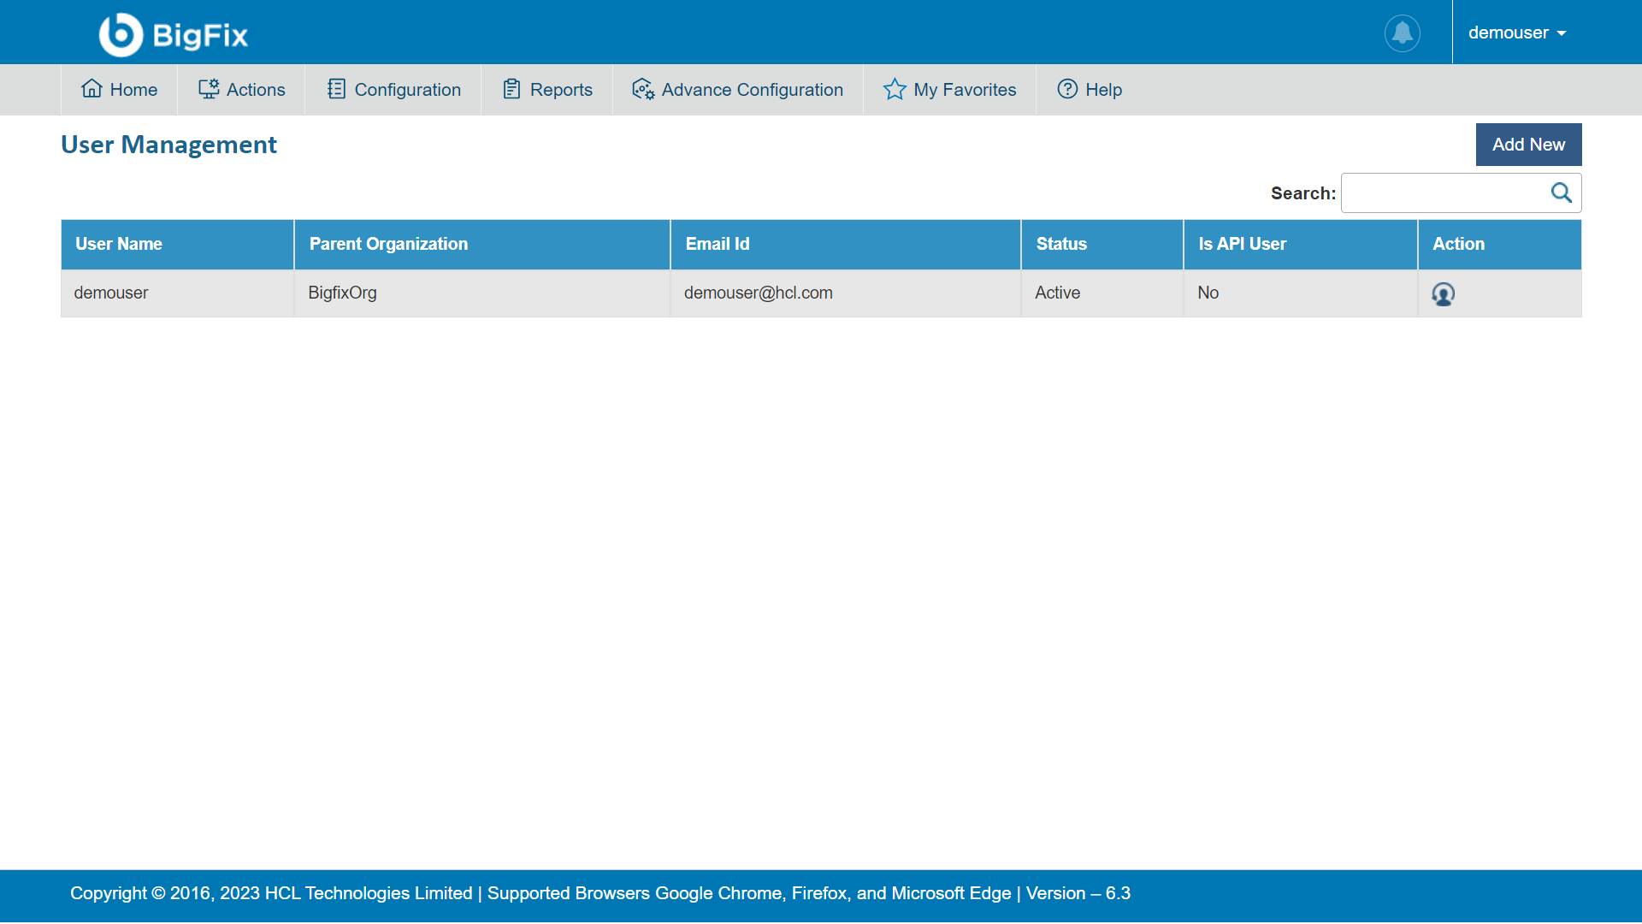Image resolution: width=1642 pixels, height=924 pixels.
Task: Click the Home house icon
Action: click(92, 89)
